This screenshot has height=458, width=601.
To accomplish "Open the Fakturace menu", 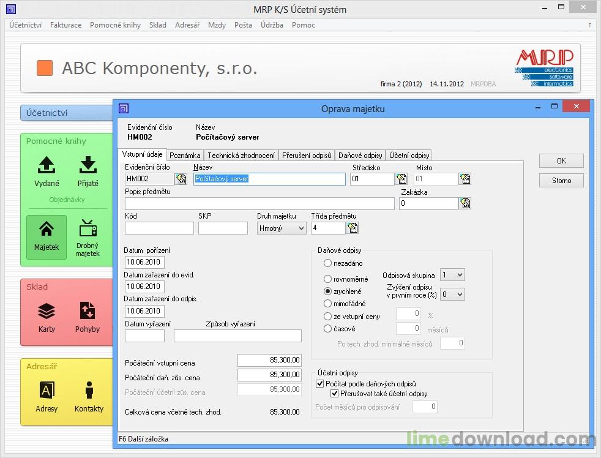I will tap(65, 25).
